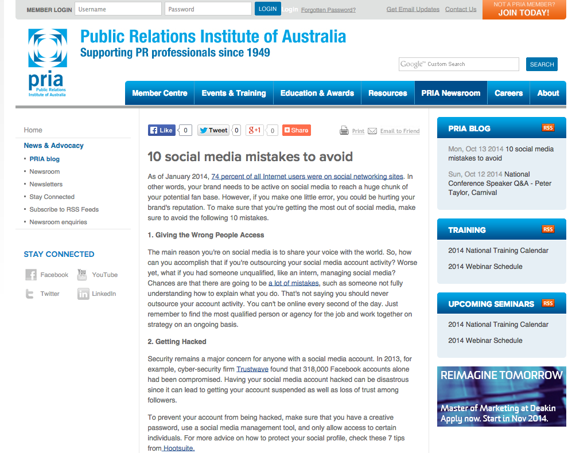Open Upcoming Seminars RSS feed icon
This screenshot has width=568, height=453.
[x=548, y=303]
